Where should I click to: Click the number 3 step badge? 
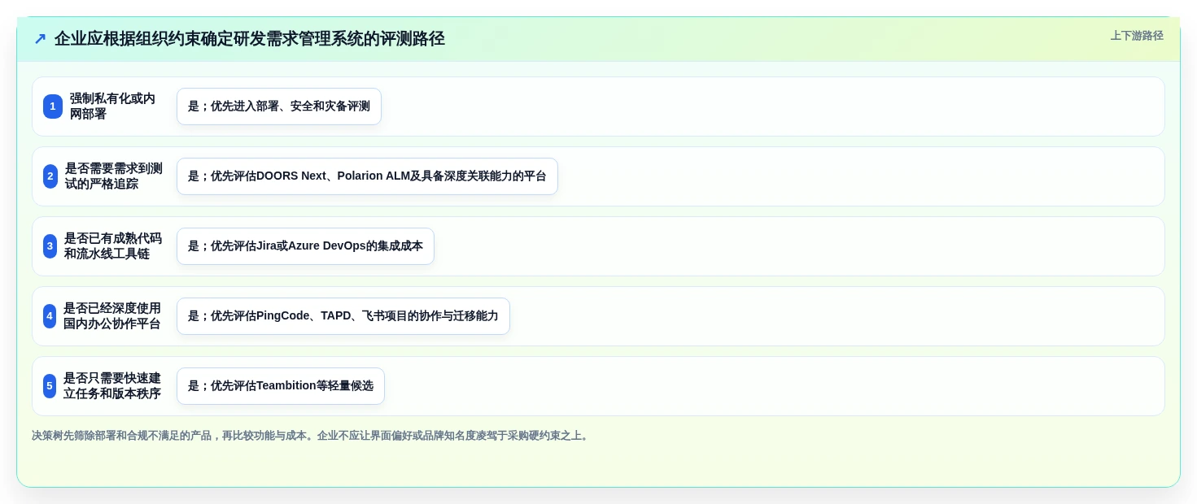click(50, 246)
